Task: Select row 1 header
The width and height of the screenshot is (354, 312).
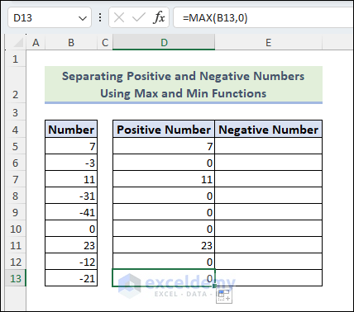Action: [x=16, y=59]
